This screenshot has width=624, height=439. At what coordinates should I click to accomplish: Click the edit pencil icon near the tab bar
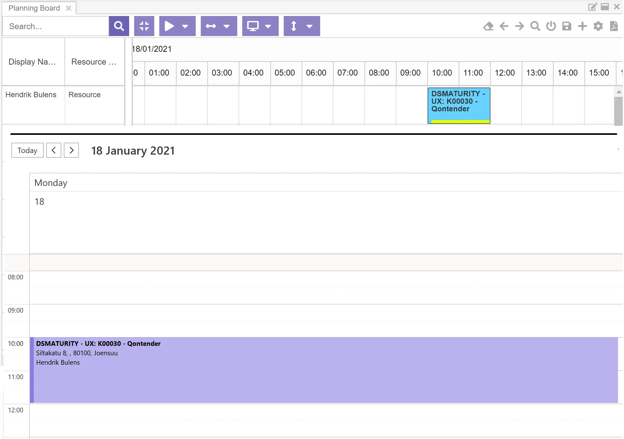point(593,7)
